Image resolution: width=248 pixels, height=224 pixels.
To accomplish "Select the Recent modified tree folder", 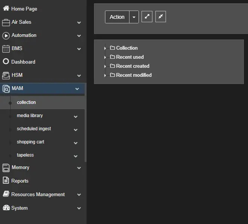I will coord(134,75).
